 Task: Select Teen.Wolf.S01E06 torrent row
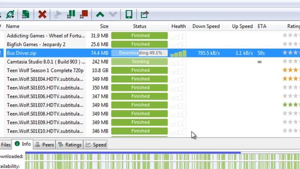click(45, 96)
